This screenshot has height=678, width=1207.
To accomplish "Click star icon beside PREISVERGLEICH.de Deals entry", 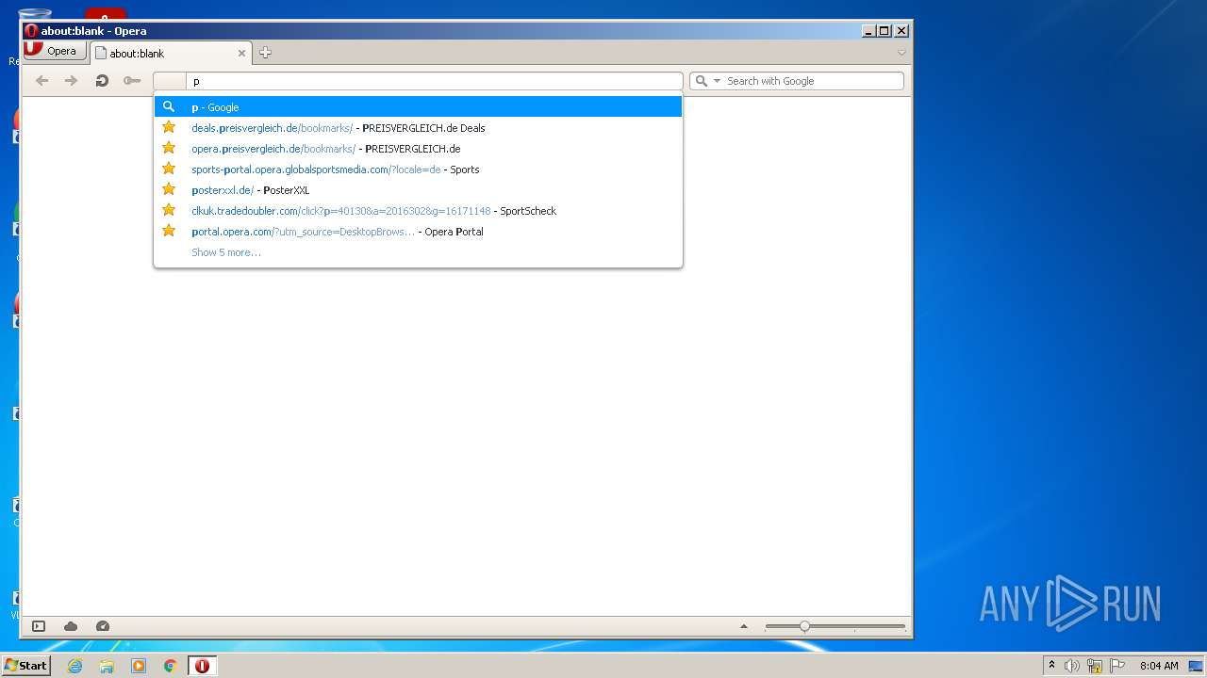I will (x=169, y=127).
